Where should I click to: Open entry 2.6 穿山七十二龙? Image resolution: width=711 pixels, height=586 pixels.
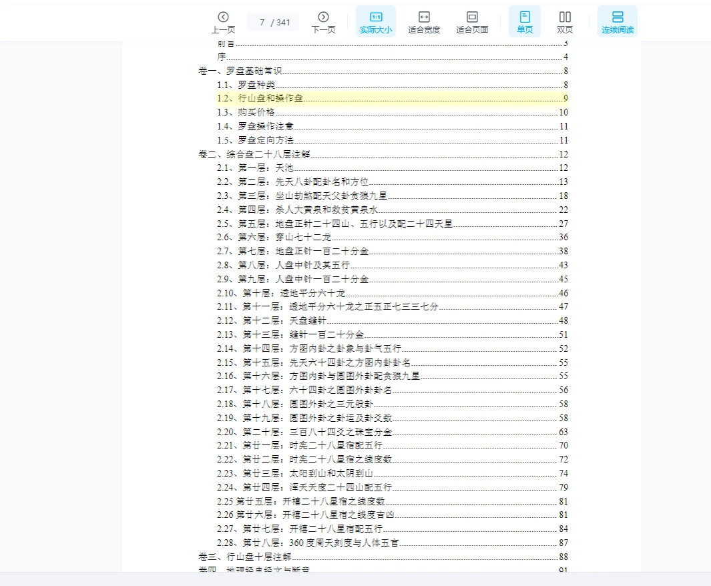tap(393, 238)
